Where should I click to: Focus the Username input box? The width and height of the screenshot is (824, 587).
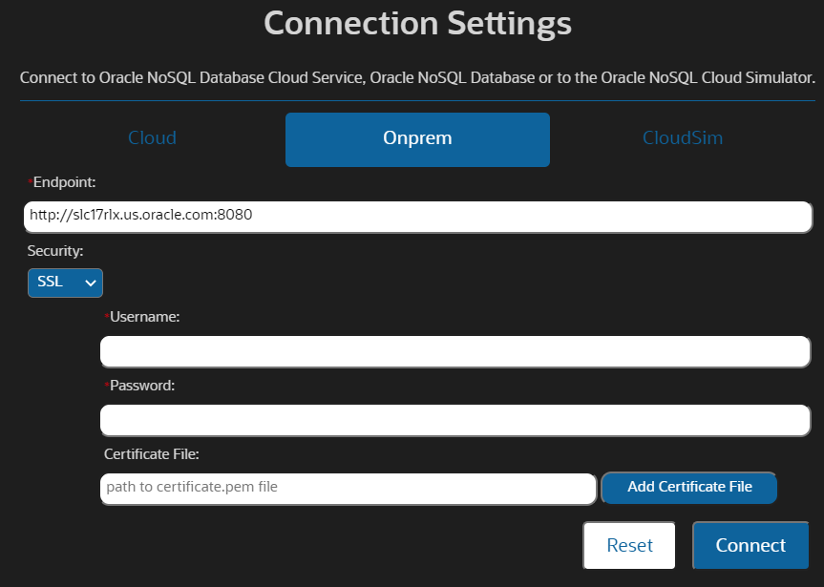click(x=455, y=351)
